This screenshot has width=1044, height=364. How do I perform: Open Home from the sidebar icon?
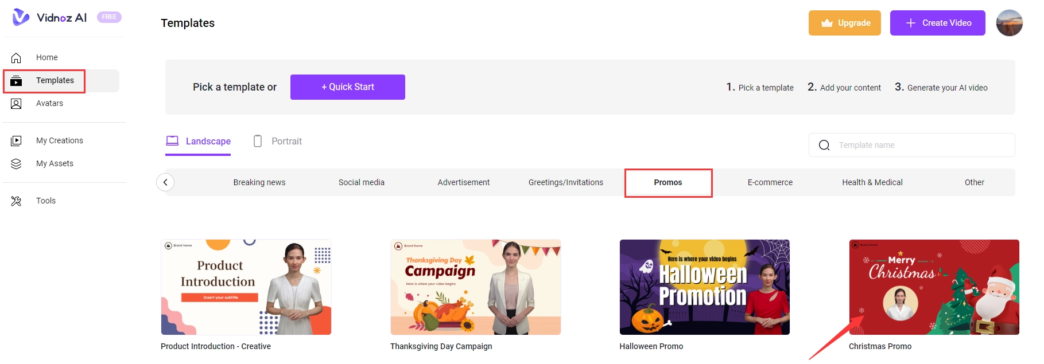(16, 58)
